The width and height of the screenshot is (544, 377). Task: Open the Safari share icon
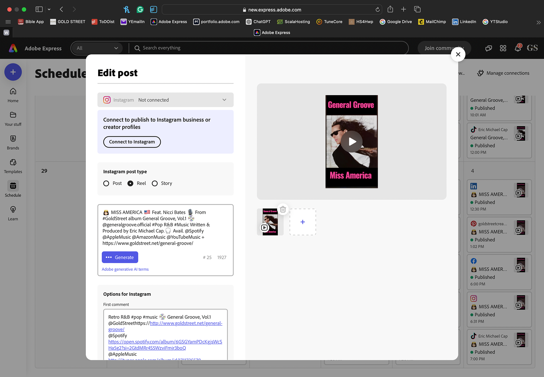pyautogui.click(x=390, y=9)
